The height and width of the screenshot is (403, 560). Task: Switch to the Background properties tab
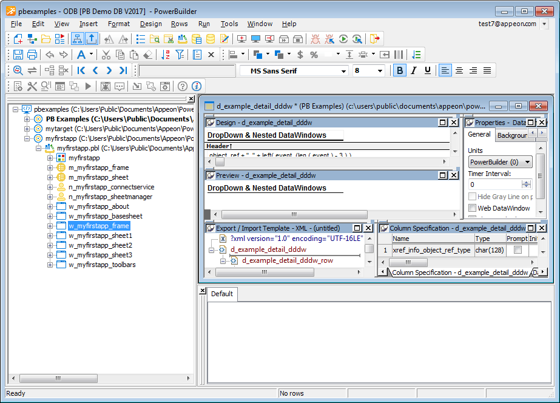512,135
